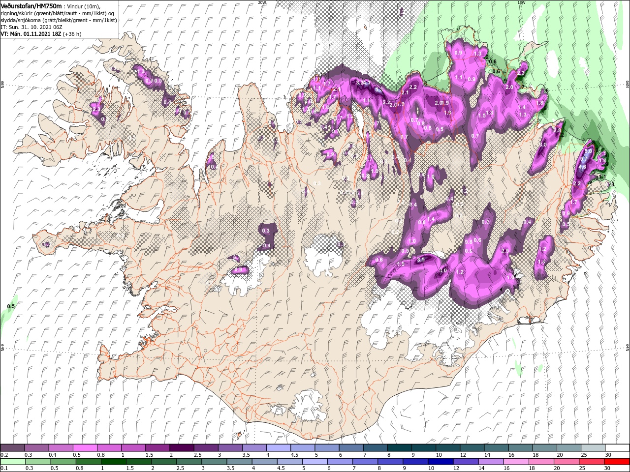Pick the snow scale swatch starting at 18
The image size is (630, 472).
coord(545,447)
